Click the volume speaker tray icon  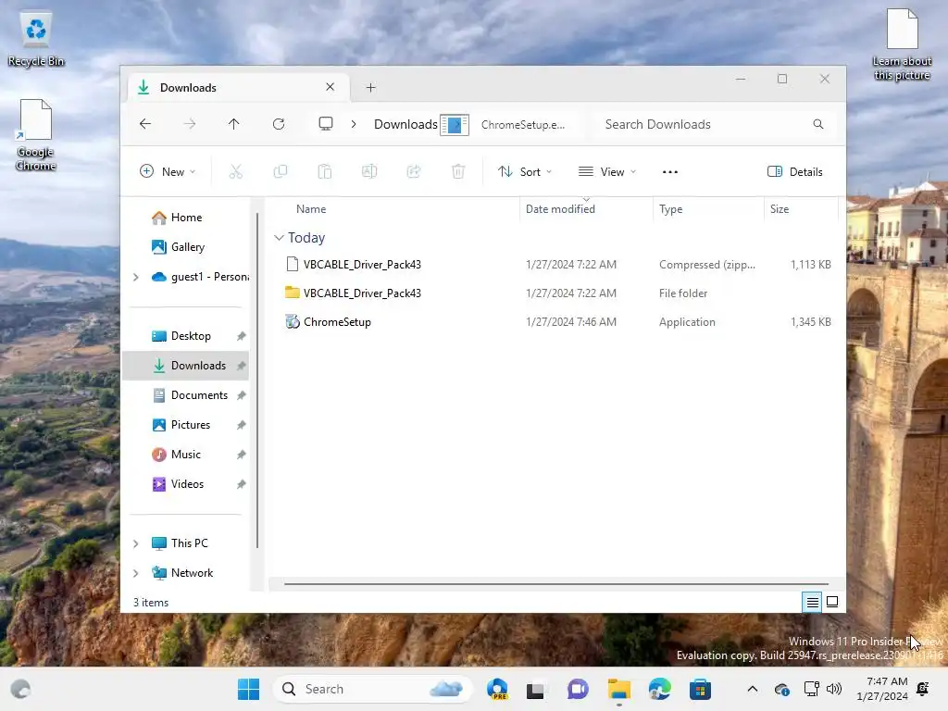pyautogui.click(x=834, y=689)
